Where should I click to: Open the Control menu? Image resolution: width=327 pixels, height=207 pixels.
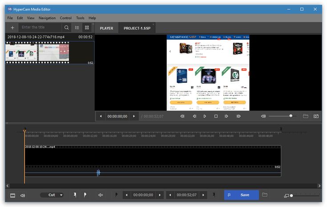point(66,18)
